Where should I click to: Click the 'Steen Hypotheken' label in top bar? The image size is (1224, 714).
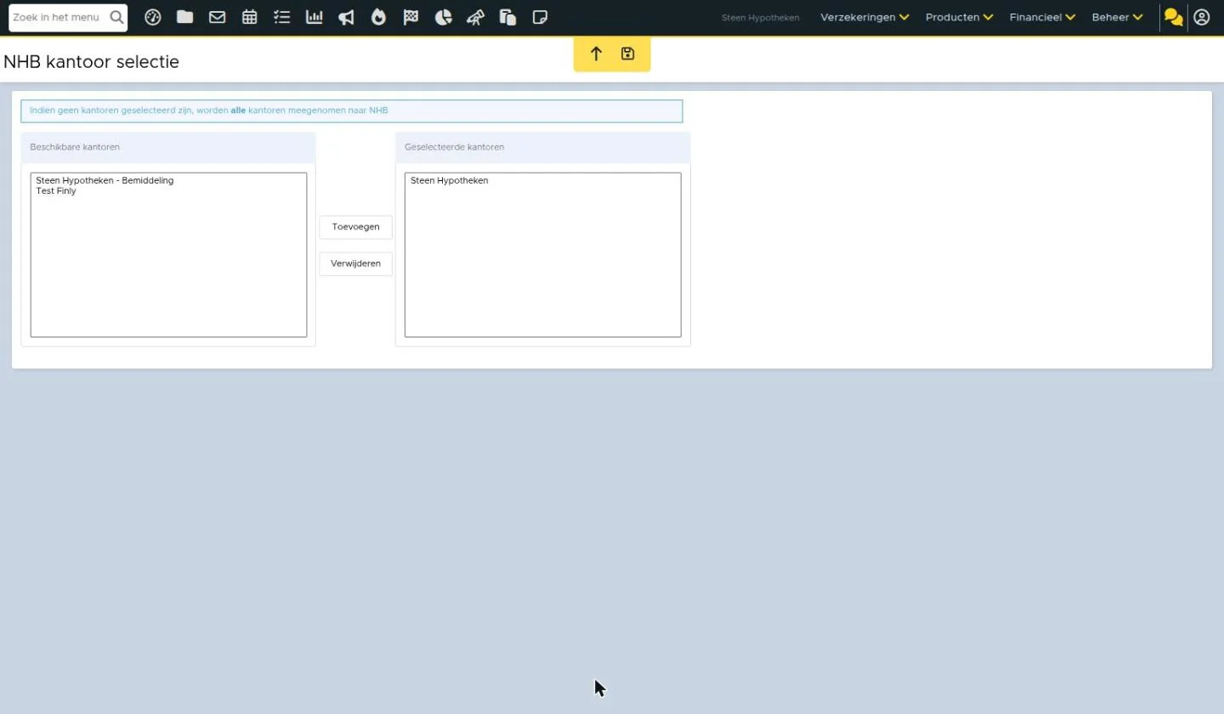[760, 18]
